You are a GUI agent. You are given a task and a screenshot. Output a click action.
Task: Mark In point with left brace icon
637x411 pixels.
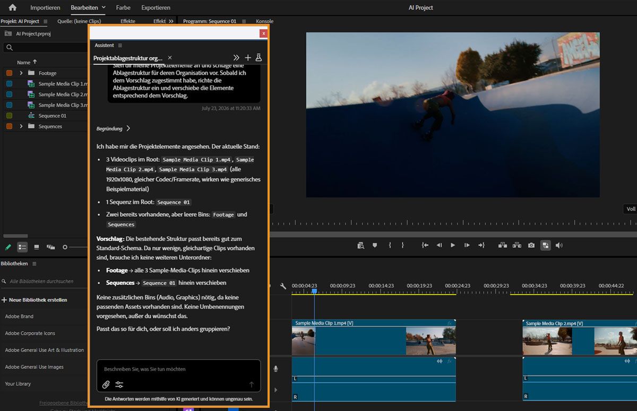pyautogui.click(x=390, y=245)
